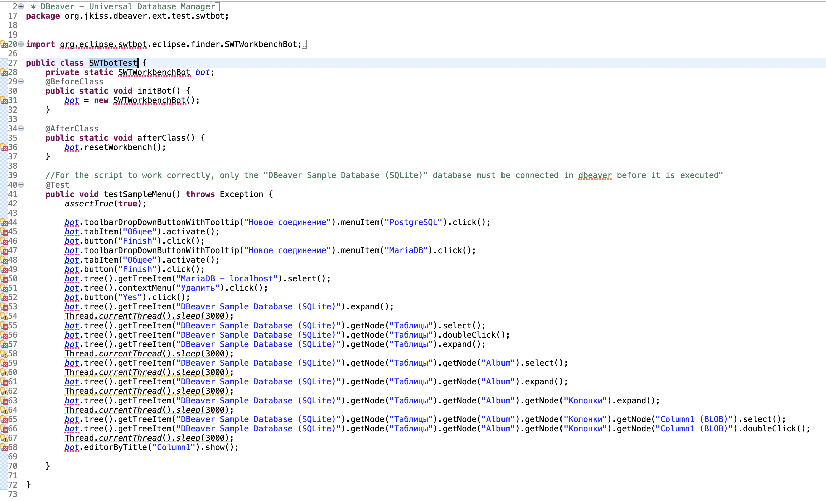
Task: Click the @BeforeClass annotation
Action: (x=74, y=82)
